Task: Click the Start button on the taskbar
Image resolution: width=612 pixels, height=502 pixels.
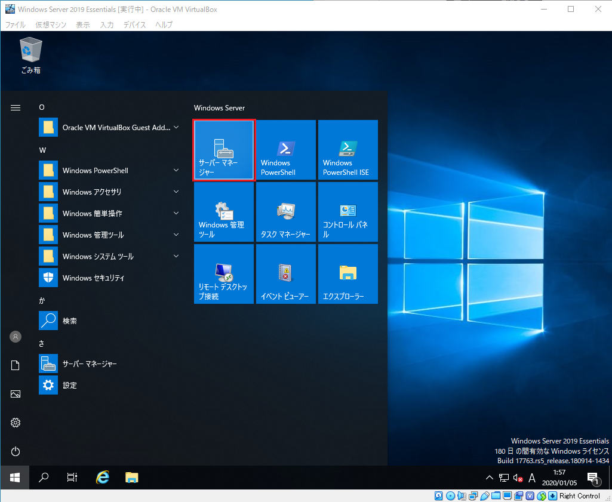Action: pyautogui.click(x=15, y=477)
